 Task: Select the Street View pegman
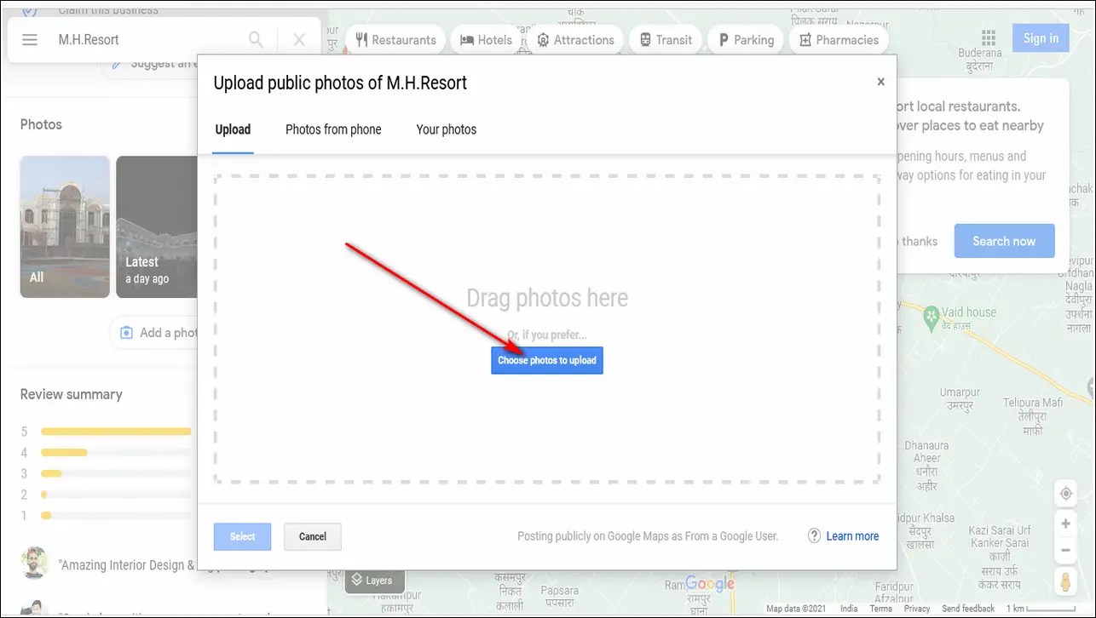[1065, 582]
